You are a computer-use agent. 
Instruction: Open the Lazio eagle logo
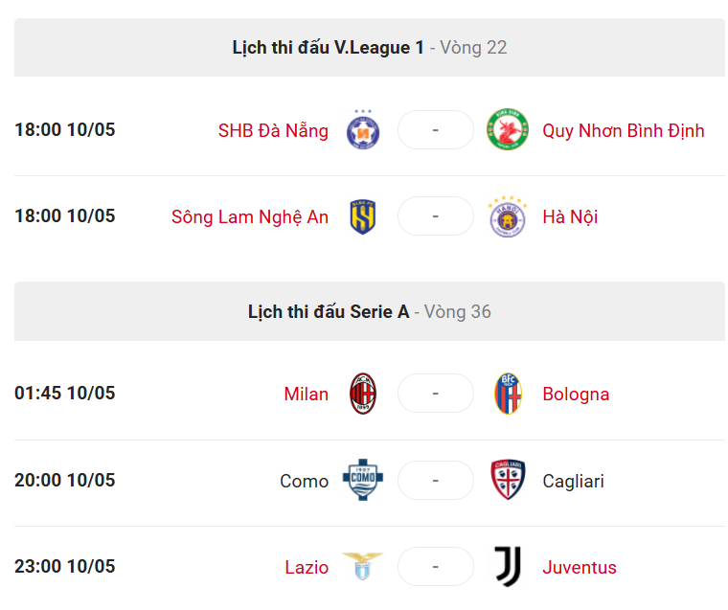[363, 566]
